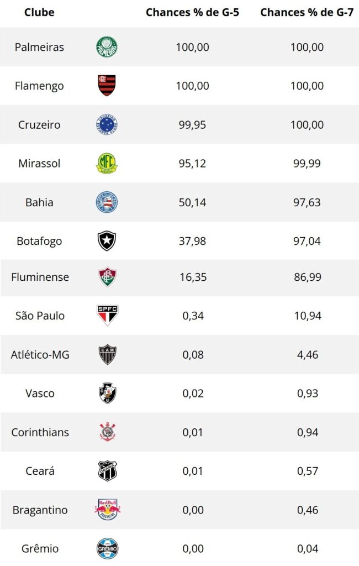Image resolution: width=359 pixels, height=566 pixels.
Task: Click Bahia's 50,14 G-5 value
Action: [192, 202]
